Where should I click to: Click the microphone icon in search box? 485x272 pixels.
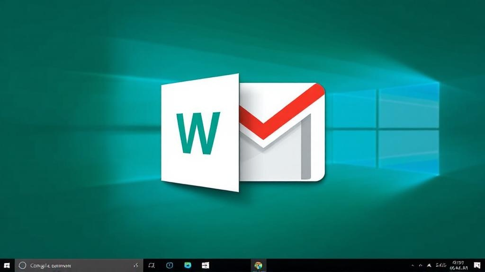[x=136, y=265]
